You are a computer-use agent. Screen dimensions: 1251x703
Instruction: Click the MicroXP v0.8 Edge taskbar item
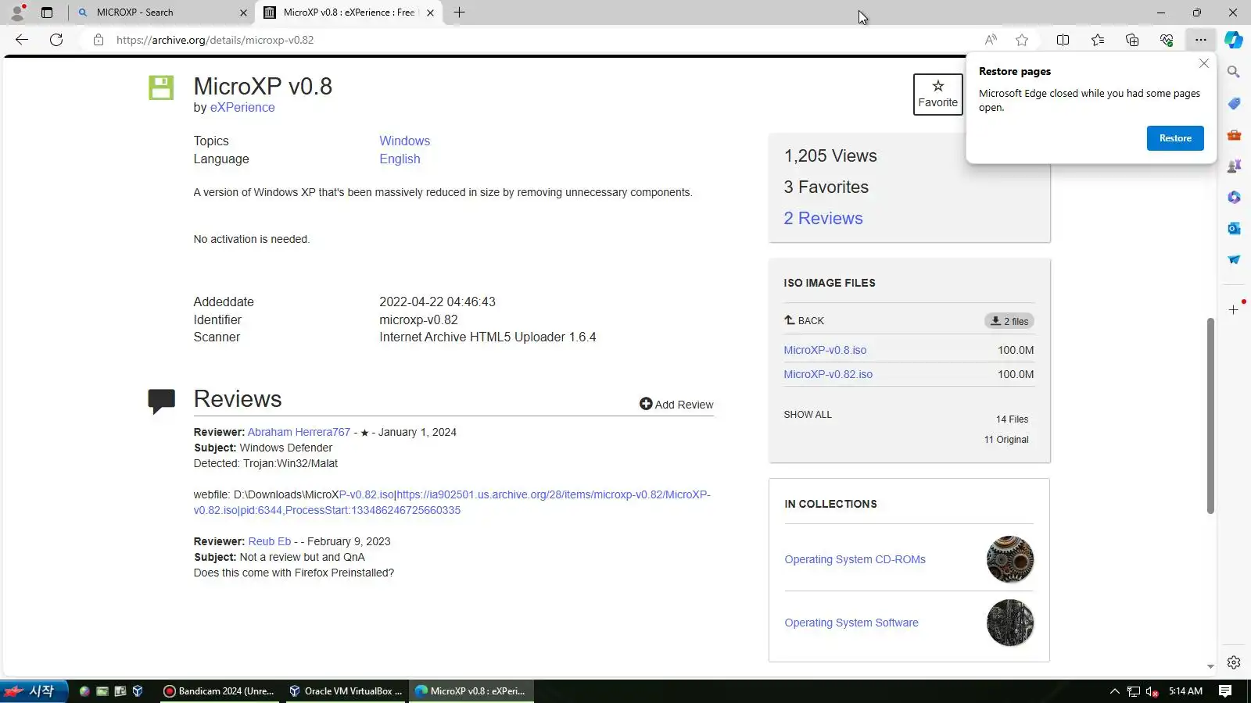(x=471, y=691)
